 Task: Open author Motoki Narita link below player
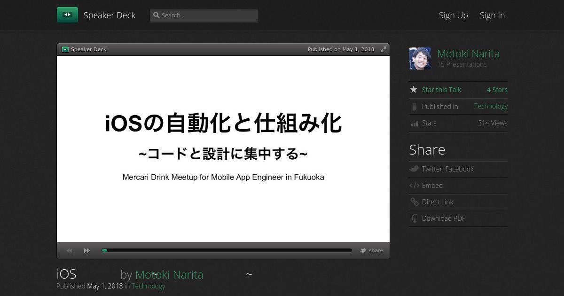(x=169, y=275)
